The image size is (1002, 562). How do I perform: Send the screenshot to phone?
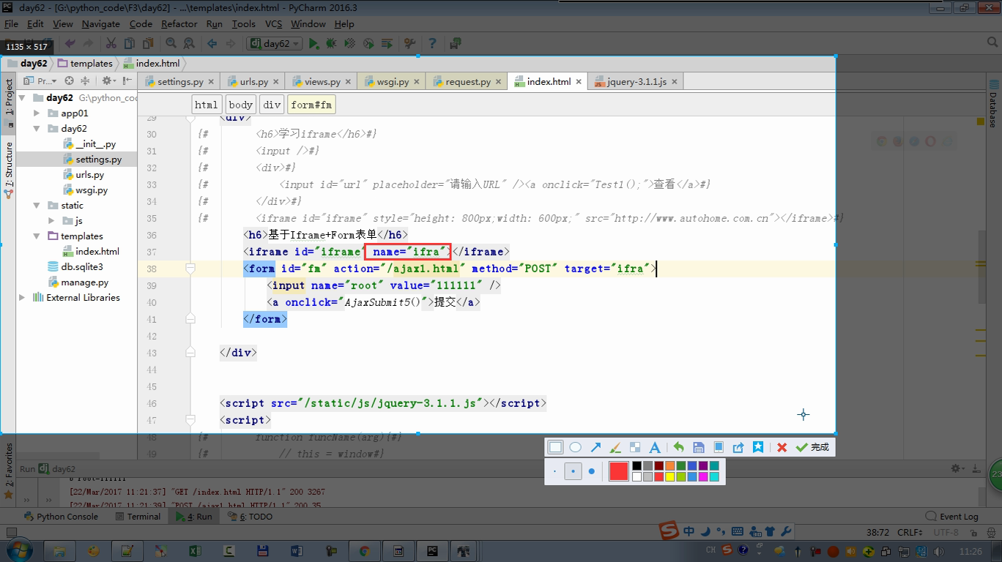pyautogui.click(x=719, y=447)
